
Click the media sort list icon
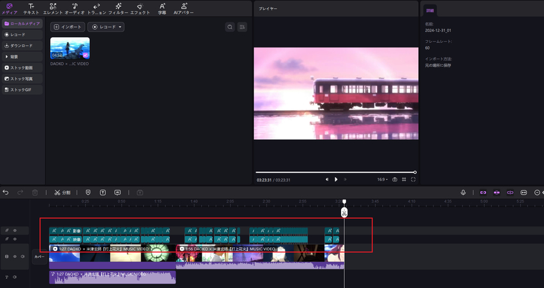[x=242, y=27]
